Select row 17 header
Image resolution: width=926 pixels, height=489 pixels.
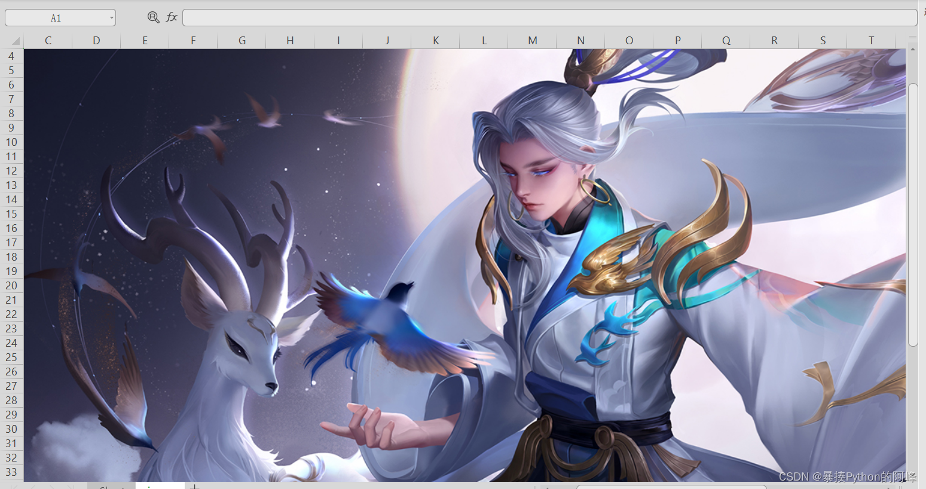[11, 243]
